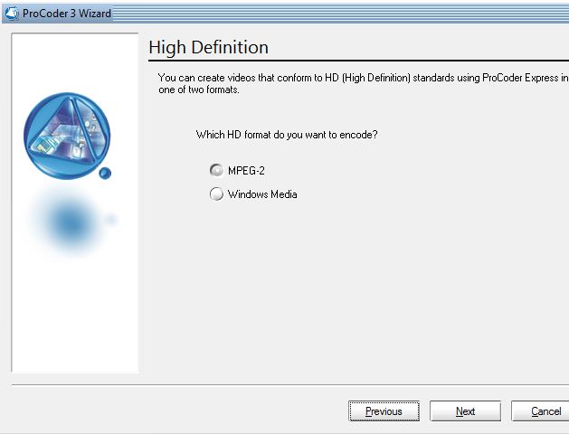Viewport: 569px width, 434px height.
Task: Click the ProCoder title bar icon
Action: pos(12,14)
